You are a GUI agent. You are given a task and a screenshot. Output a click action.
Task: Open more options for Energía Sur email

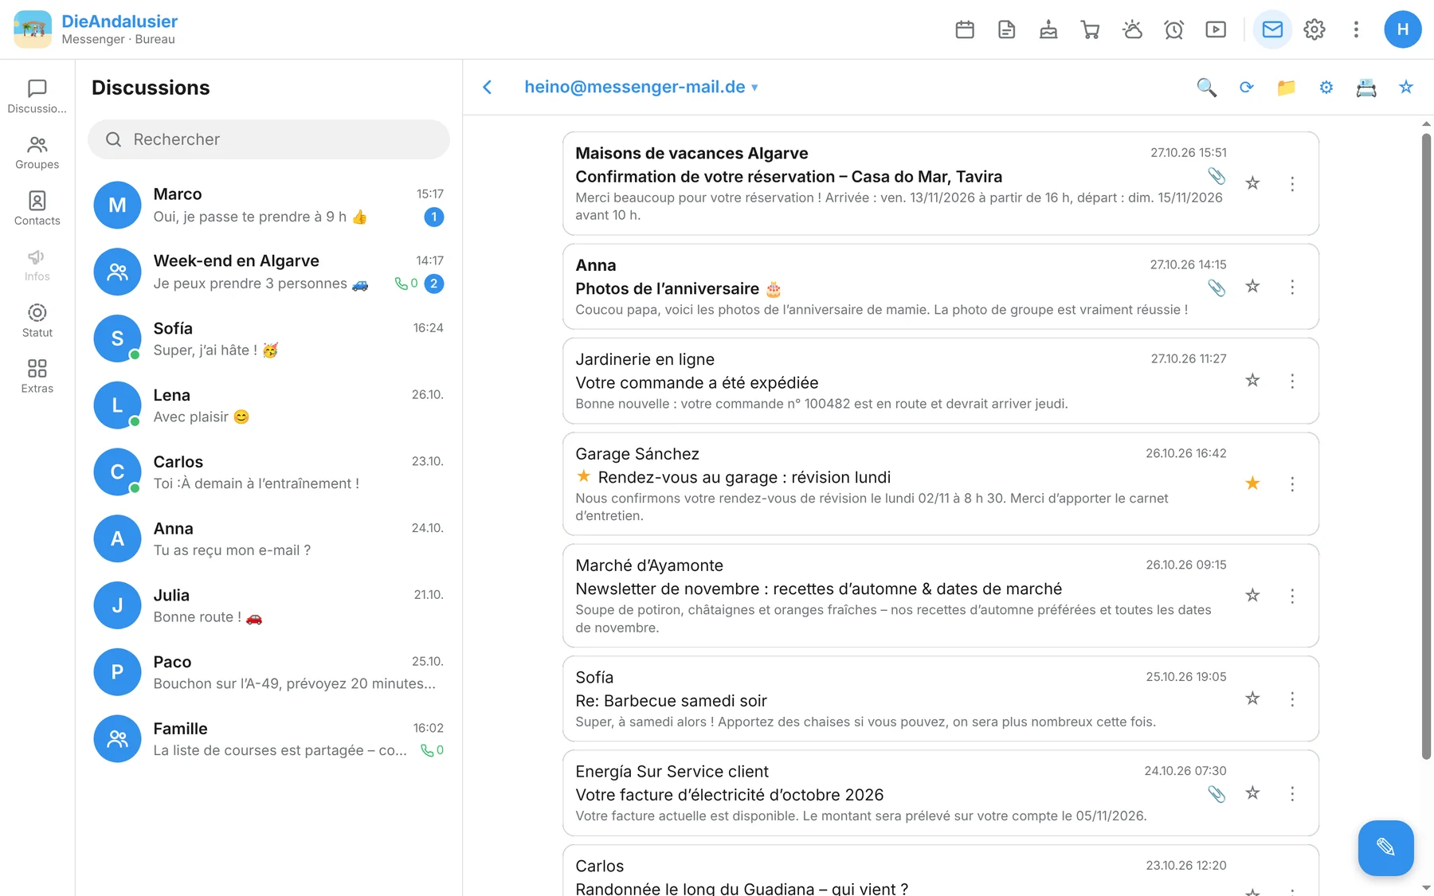(x=1292, y=793)
